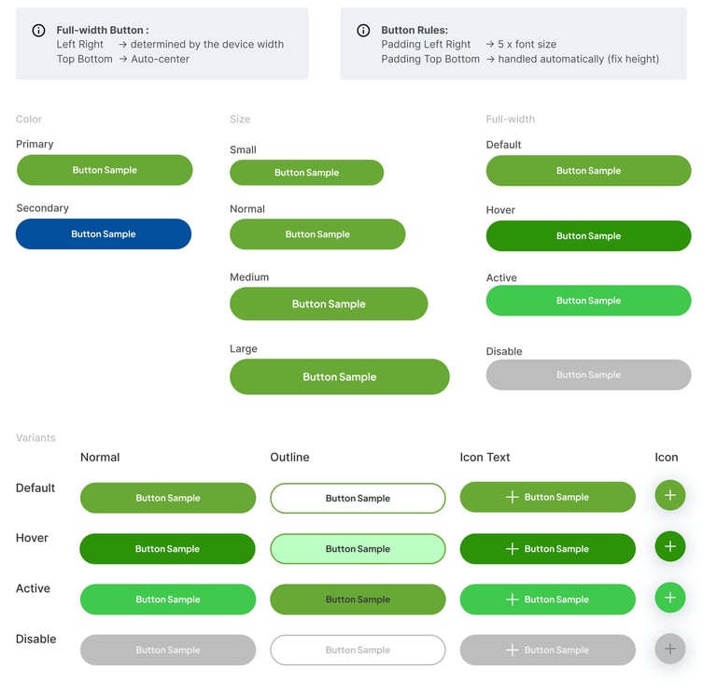Click the Full-width Active button
The image size is (717, 692).
[588, 301]
